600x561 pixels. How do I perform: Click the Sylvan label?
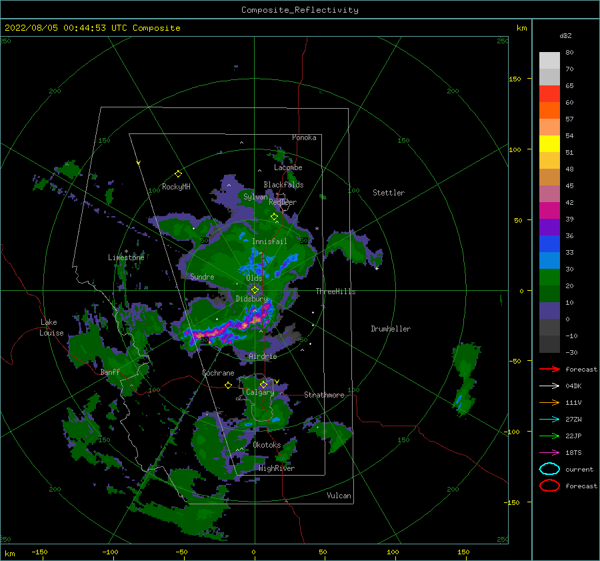pyautogui.click(x=255, y=197)
